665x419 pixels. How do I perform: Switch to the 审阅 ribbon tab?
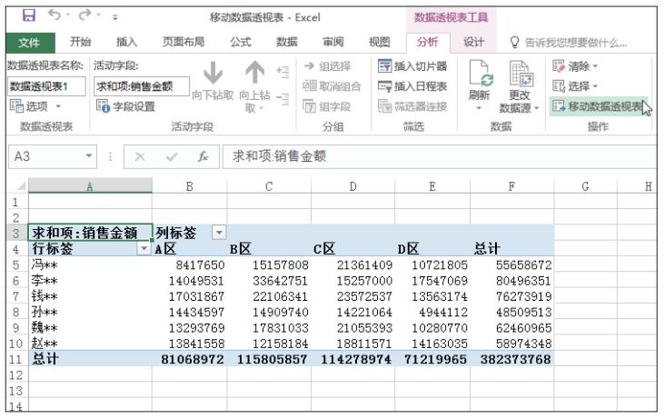[332, 42]
